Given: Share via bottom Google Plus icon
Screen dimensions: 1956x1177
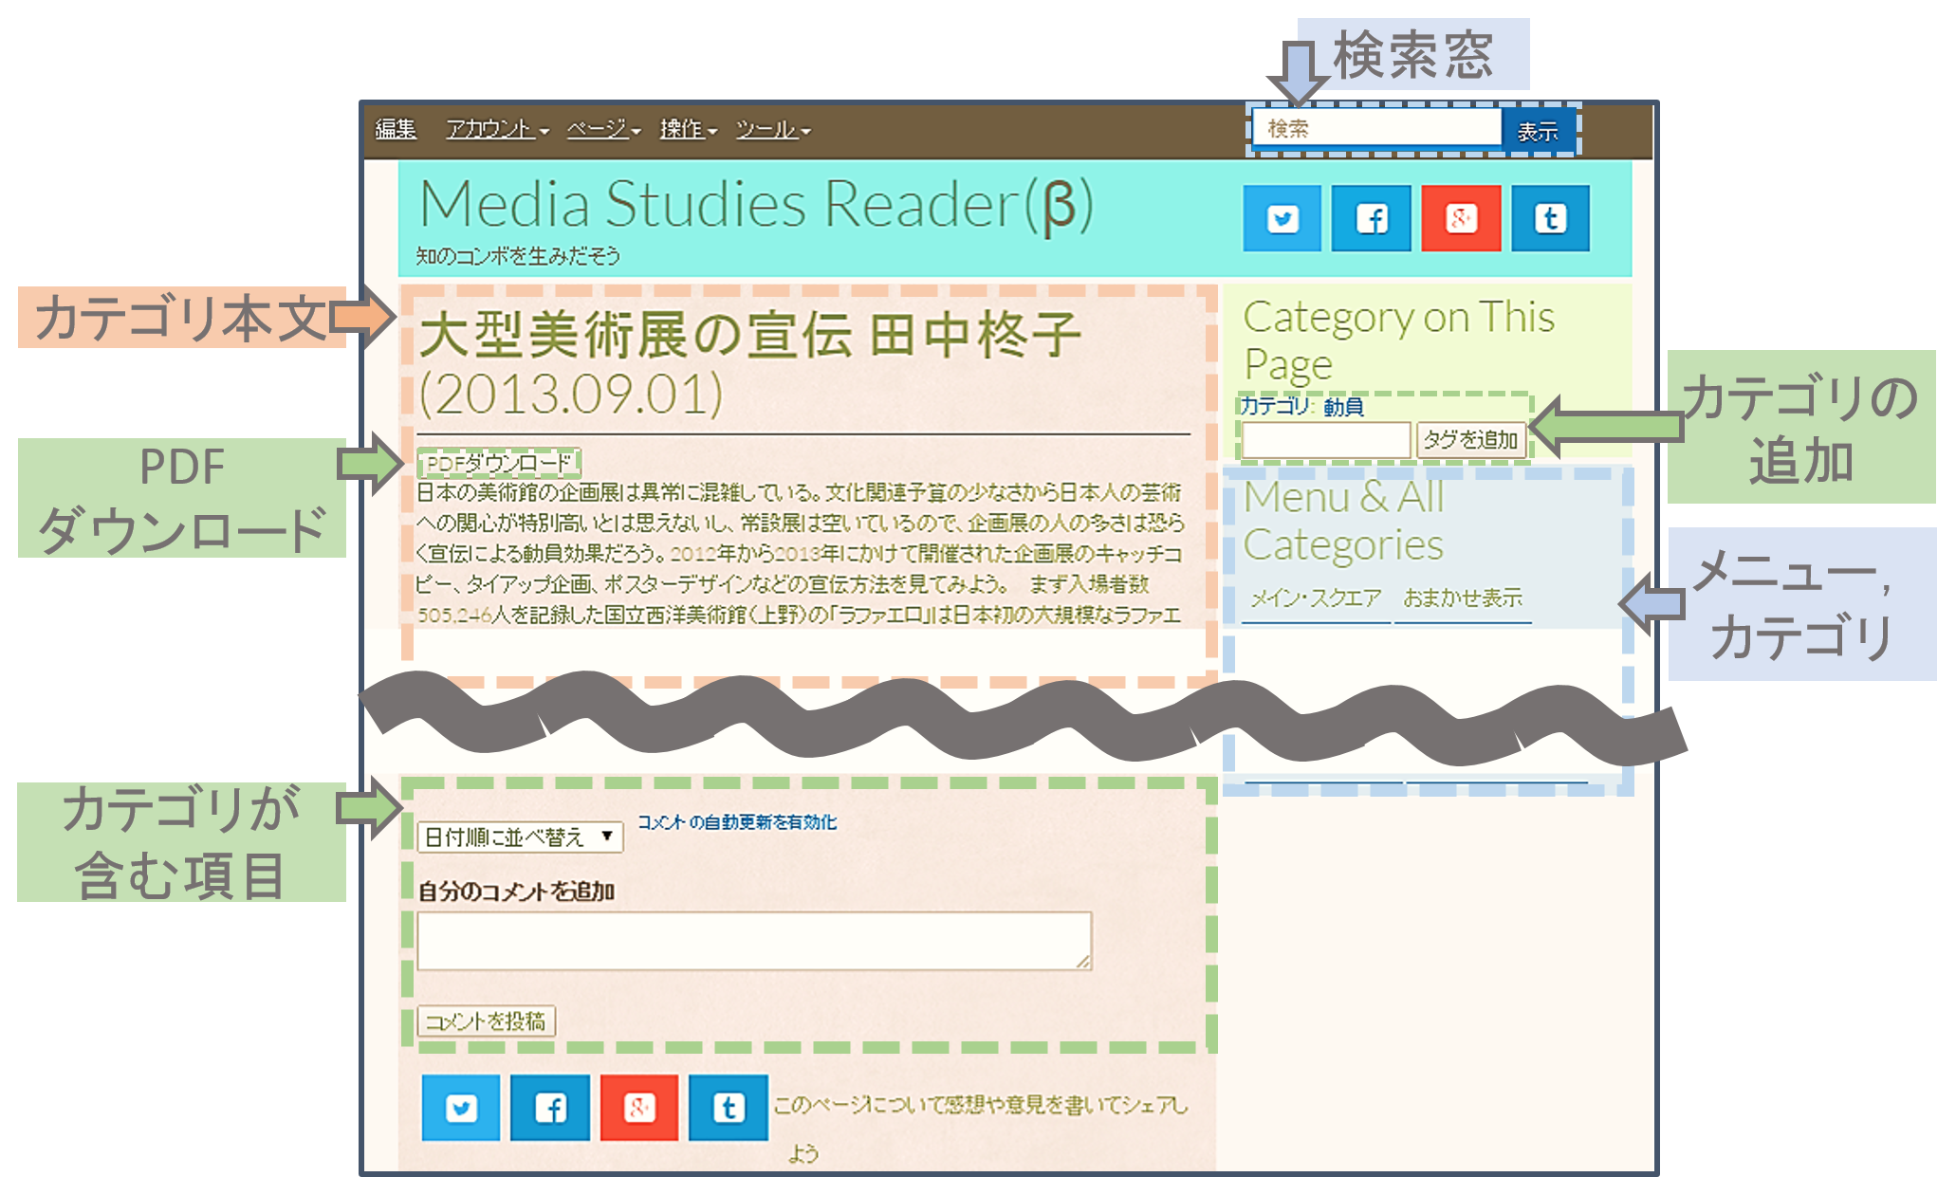Looking at the screenshot, I should point(639,1107).
